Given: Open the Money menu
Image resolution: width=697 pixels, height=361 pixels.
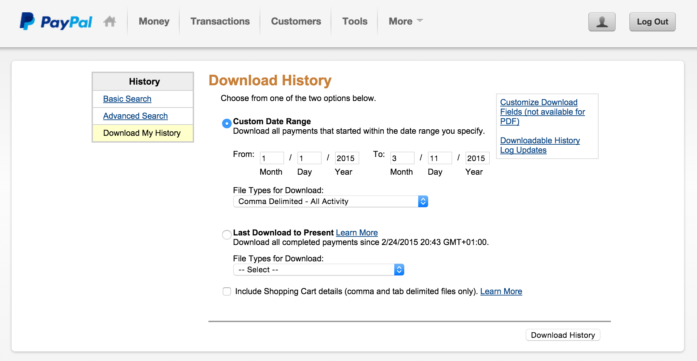Looking at the screenshot, I should click(x=154, y=21).
